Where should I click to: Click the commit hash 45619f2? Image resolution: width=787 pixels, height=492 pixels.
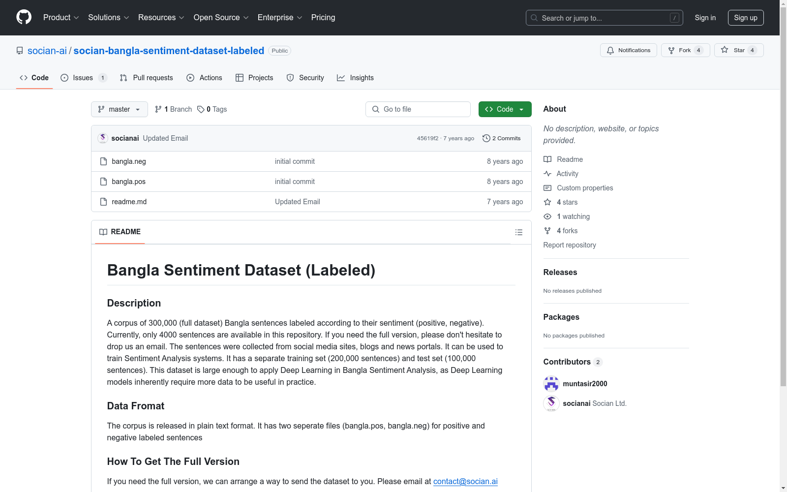(x=427, y=138)
